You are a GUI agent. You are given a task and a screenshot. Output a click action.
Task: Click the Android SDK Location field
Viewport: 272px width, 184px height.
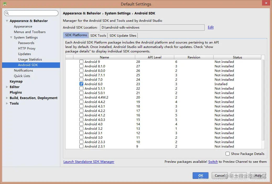tap(152, 28)
